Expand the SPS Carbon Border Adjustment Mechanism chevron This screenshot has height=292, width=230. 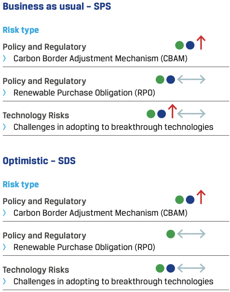point(4,58)
